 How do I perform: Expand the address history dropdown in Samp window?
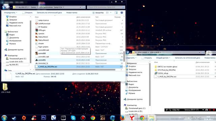point(80,7)
